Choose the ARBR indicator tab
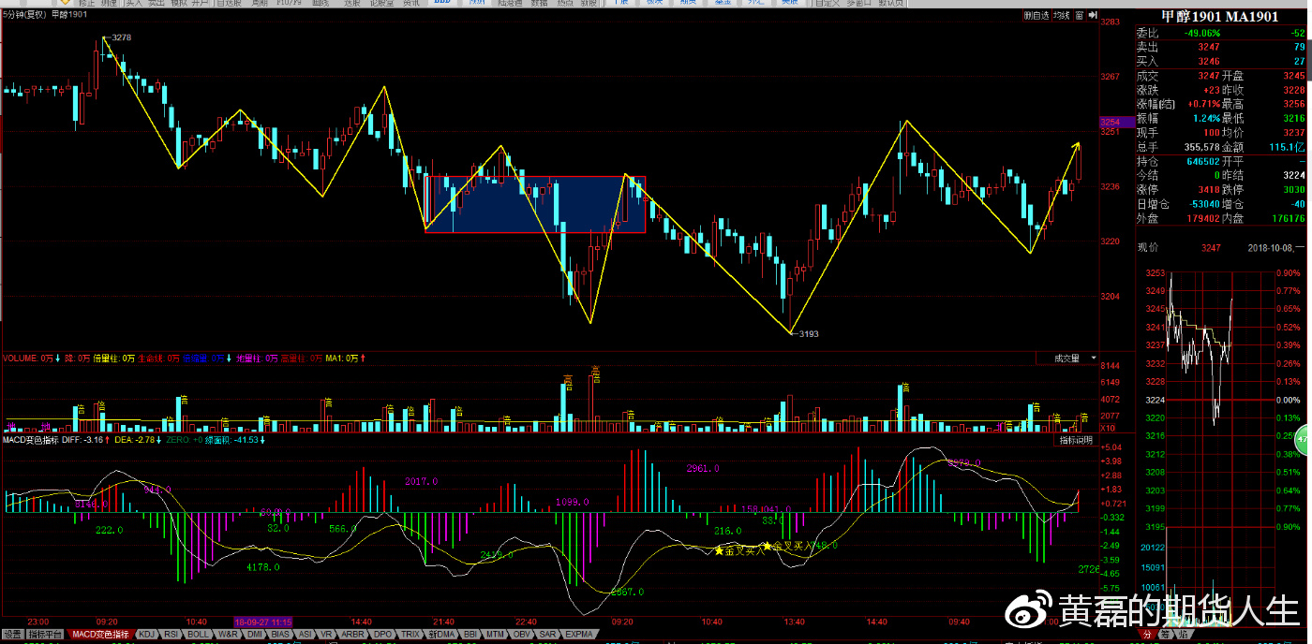1312x644 pixels. (352, 635)
